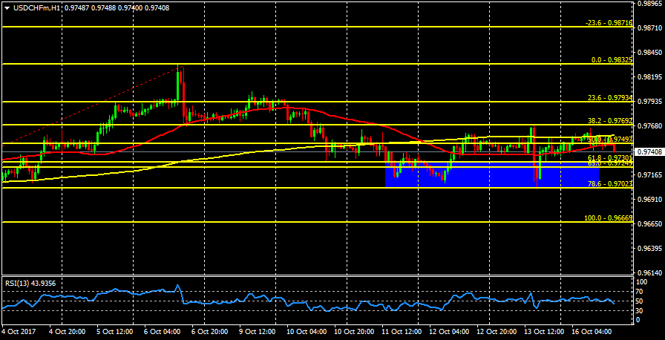Click the 4 Oct 2017 date label
665x340 pixels.
pyautogui.click(x=19, y=331)
